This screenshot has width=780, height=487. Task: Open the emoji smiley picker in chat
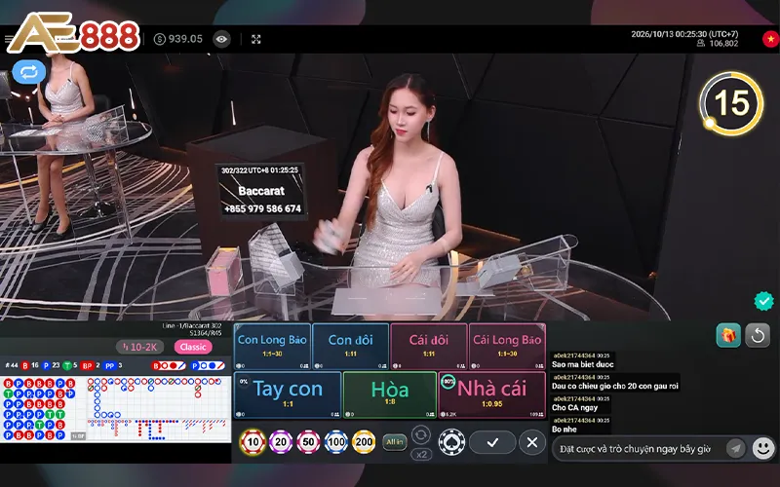tap(762, 448)
